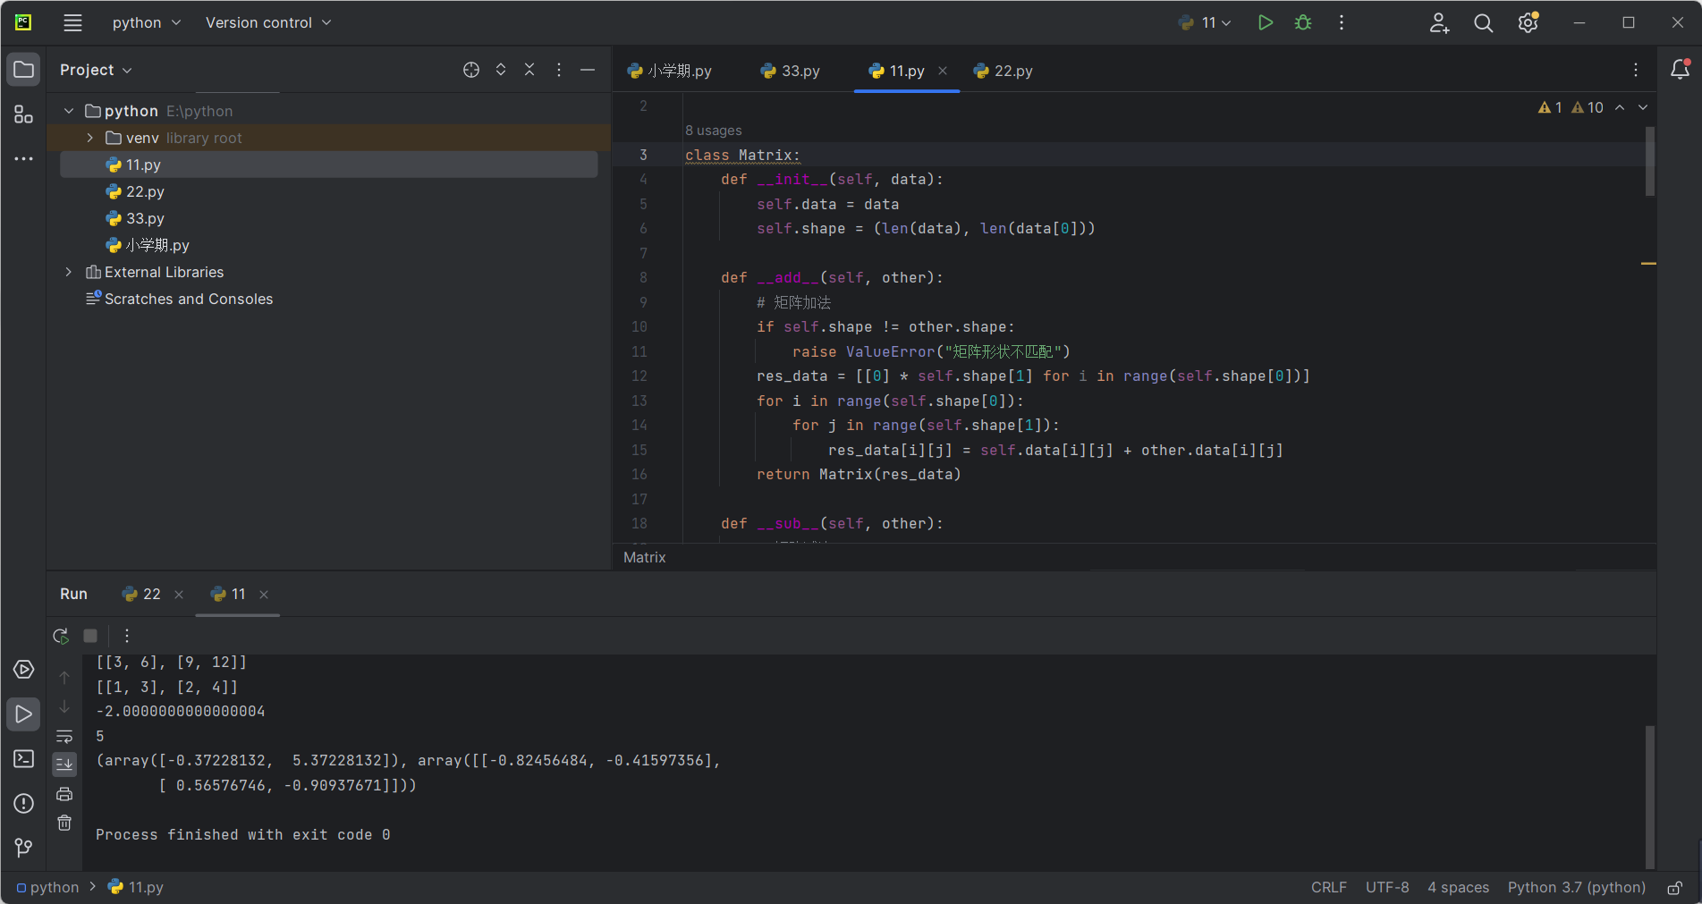Start debugging with the bug icon
This screenshot has width=1702, height=904.
point(1303,23)
